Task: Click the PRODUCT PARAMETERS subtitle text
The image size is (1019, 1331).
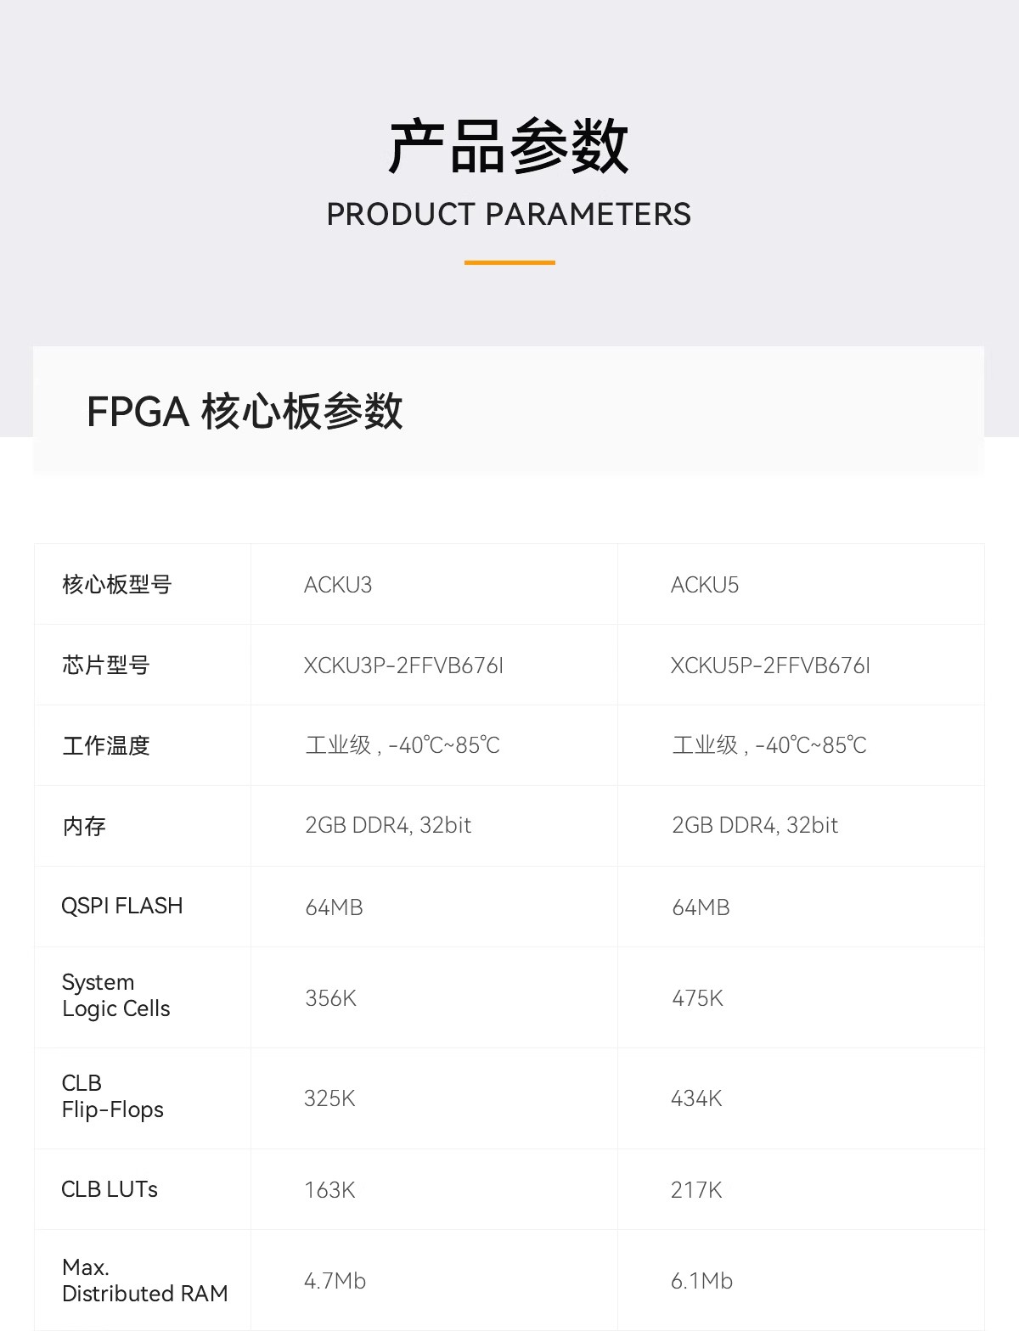Action: click(x=509, y=215)
